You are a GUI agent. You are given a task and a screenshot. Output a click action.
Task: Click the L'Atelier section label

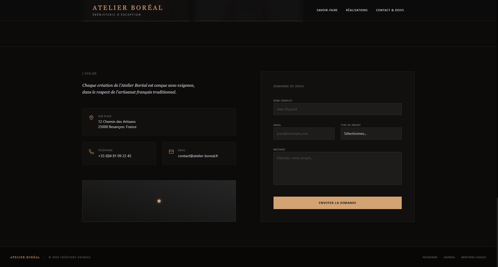pyautogui.click(x=89, y=74)
